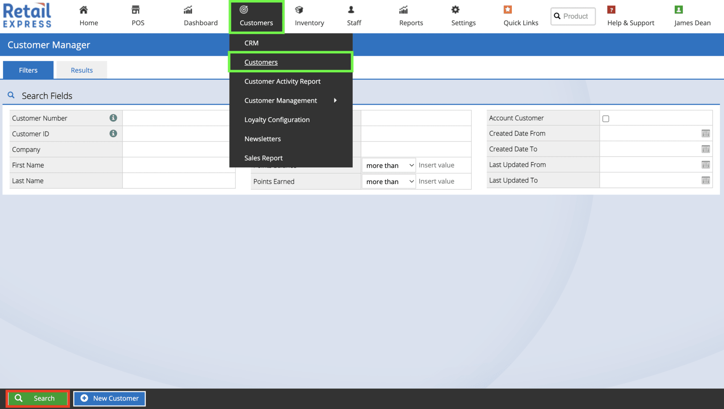Open the Inventory box icon

click(299, 10)
